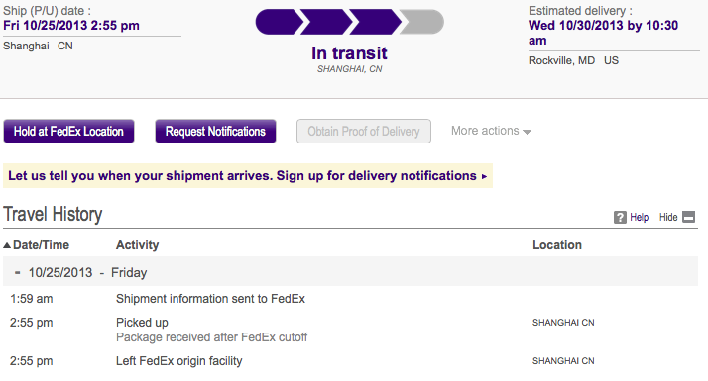Collapse the 10/25/2013 Friday history group
The image size is (708, 381).
(x=17, y=273)
